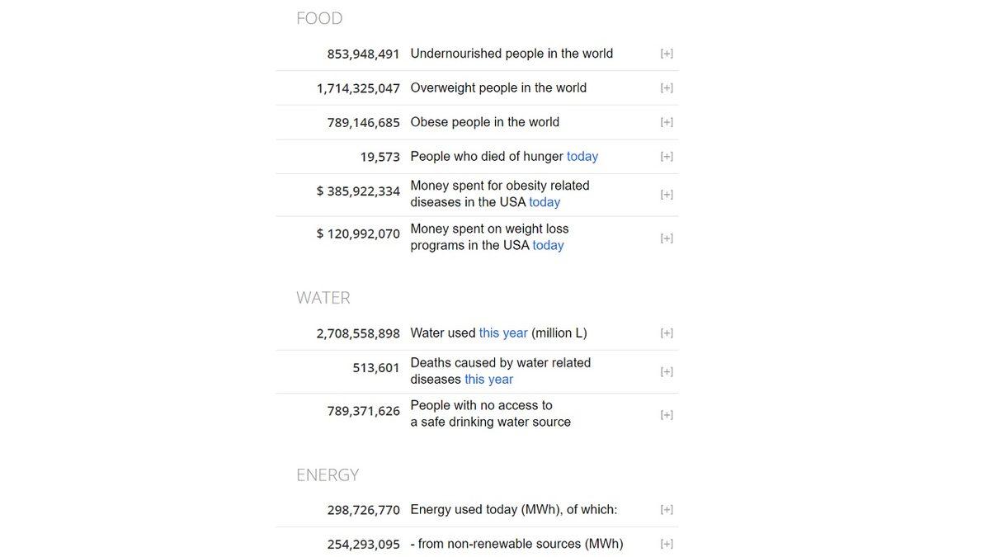Click 'this year' link in water deaths row
The image size is (990, 557).
[x=488, y=380]
